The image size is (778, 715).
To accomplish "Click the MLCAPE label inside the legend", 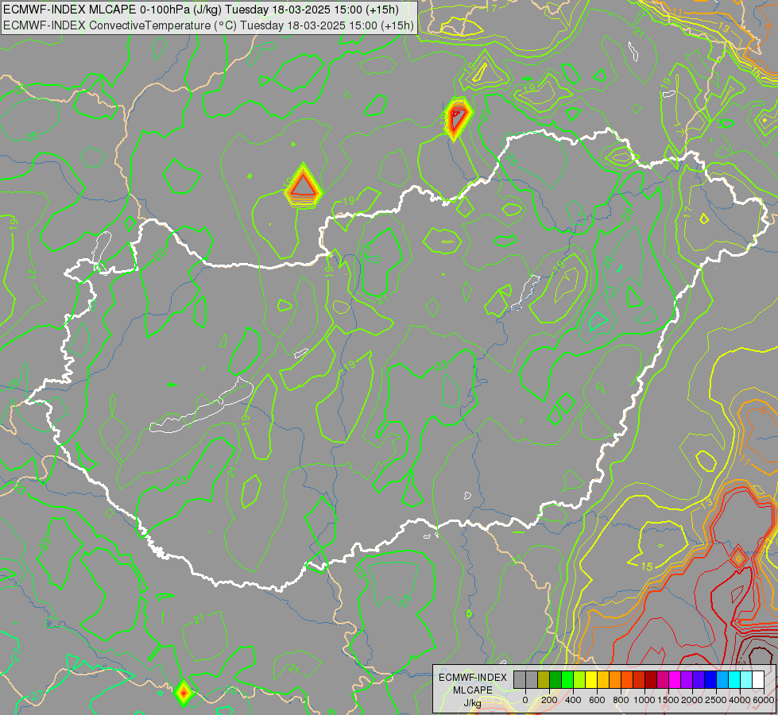I will pyautogui.click(x=473, y=690).
